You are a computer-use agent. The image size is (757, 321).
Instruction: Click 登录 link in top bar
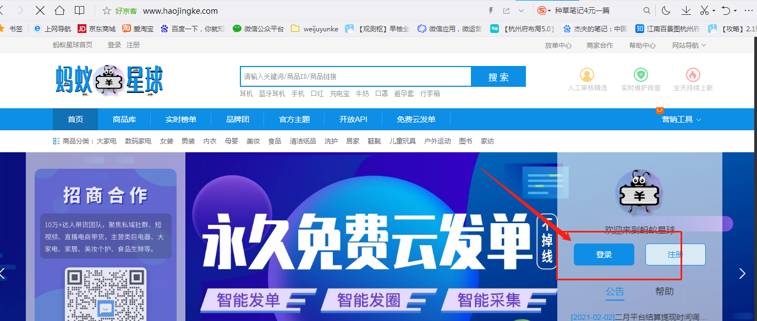114,45
